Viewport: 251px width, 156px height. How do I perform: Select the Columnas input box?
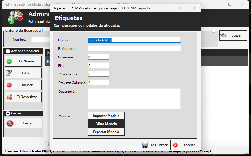coord(98,57)
